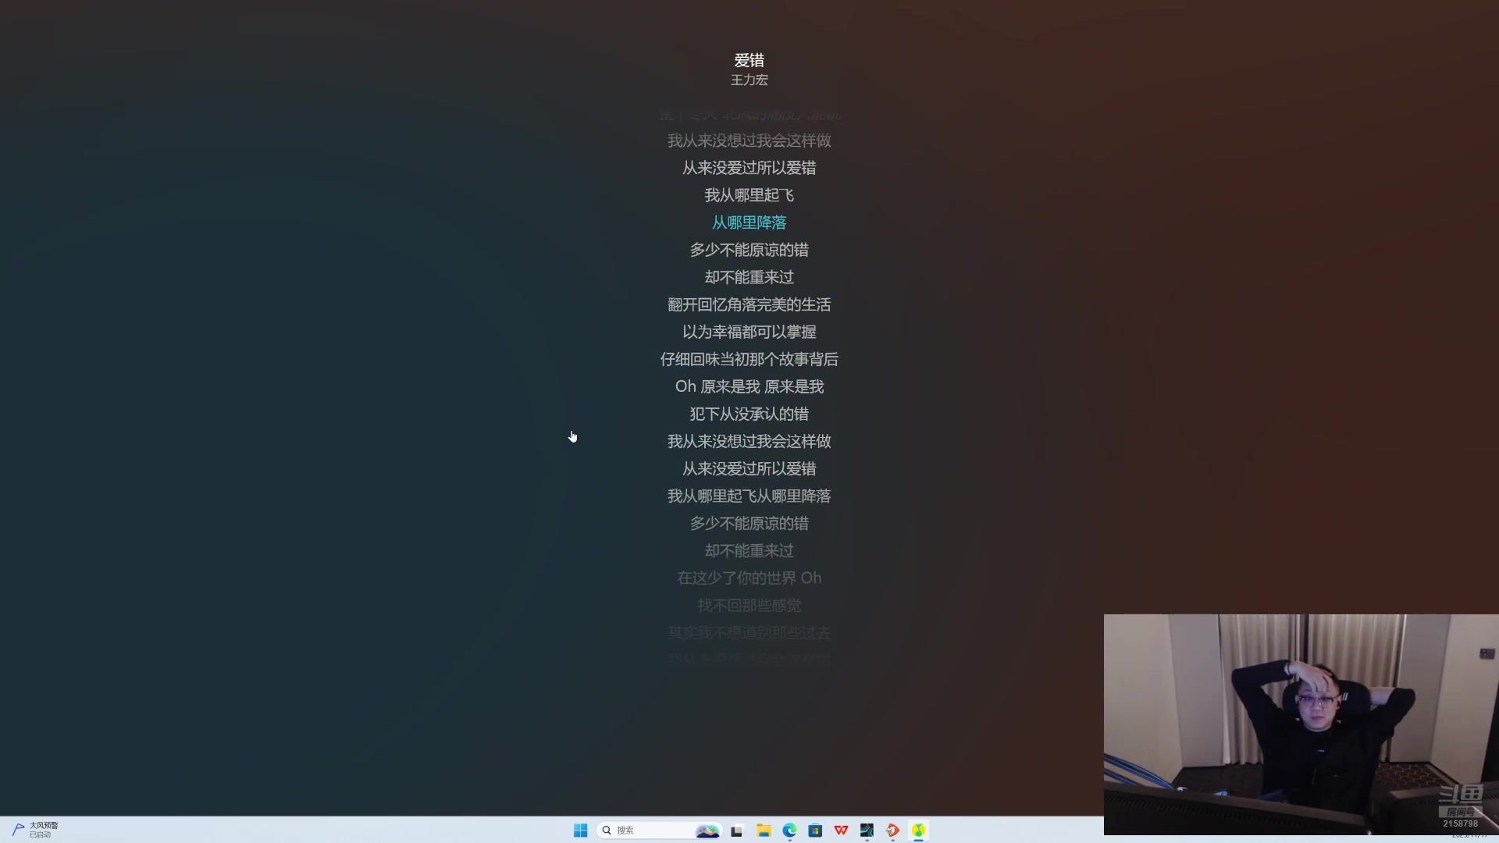Jump to the lyric 翻开回忆角落完美的生活

coord(749,304)
